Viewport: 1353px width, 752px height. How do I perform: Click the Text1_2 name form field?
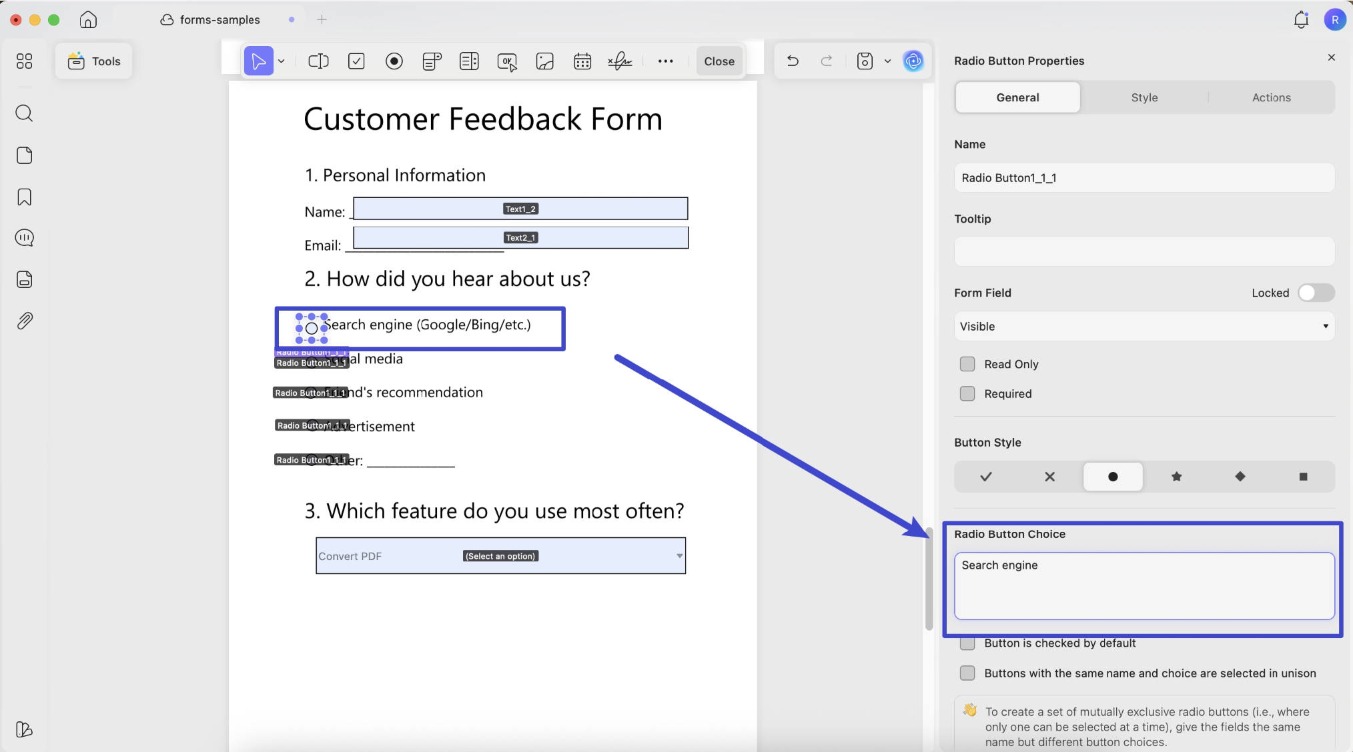point(520,209)
